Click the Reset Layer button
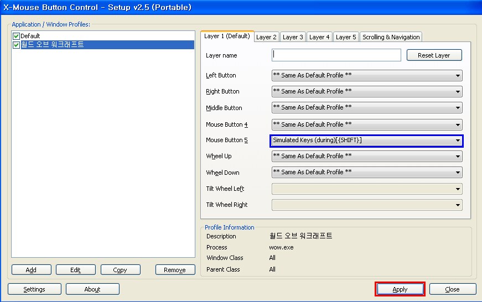 pyautogui.click(x=434, y=55)
